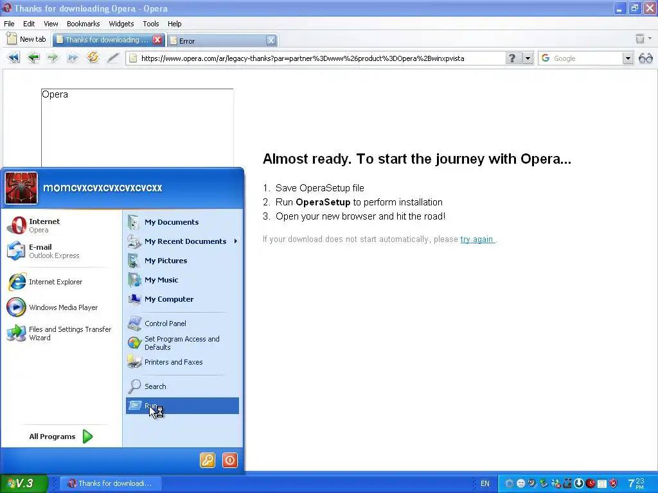The height and width of the screenshot is (493, 658).
Task: Click the red shield security tray icon
Action: (x=613, y=483)
